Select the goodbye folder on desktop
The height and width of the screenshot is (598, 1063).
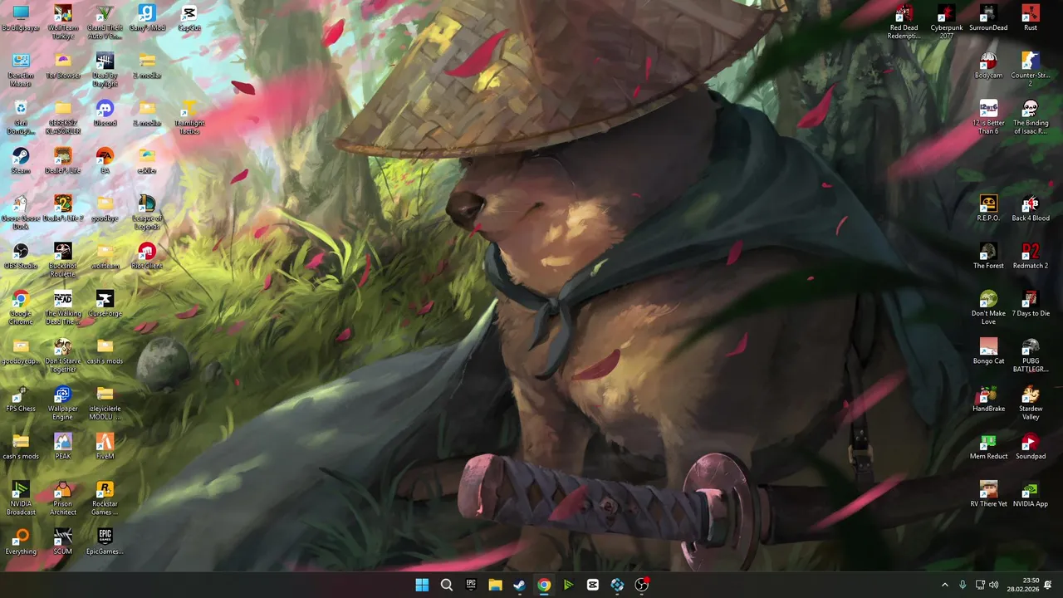105,208
